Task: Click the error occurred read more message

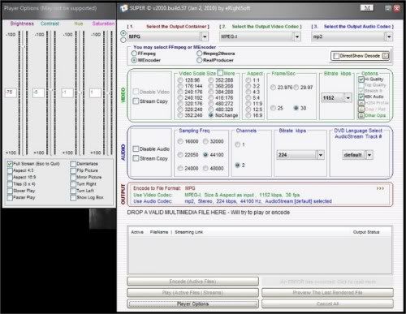Action: coord(327,282)
